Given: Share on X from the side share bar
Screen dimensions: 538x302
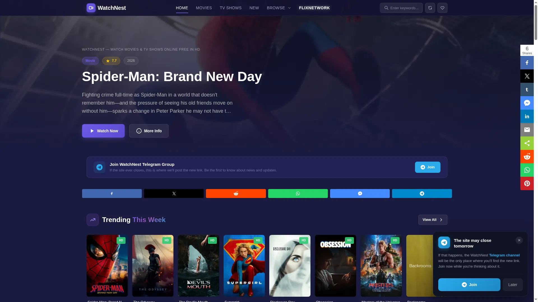Looking at the screenshot, I should point(527,76).
